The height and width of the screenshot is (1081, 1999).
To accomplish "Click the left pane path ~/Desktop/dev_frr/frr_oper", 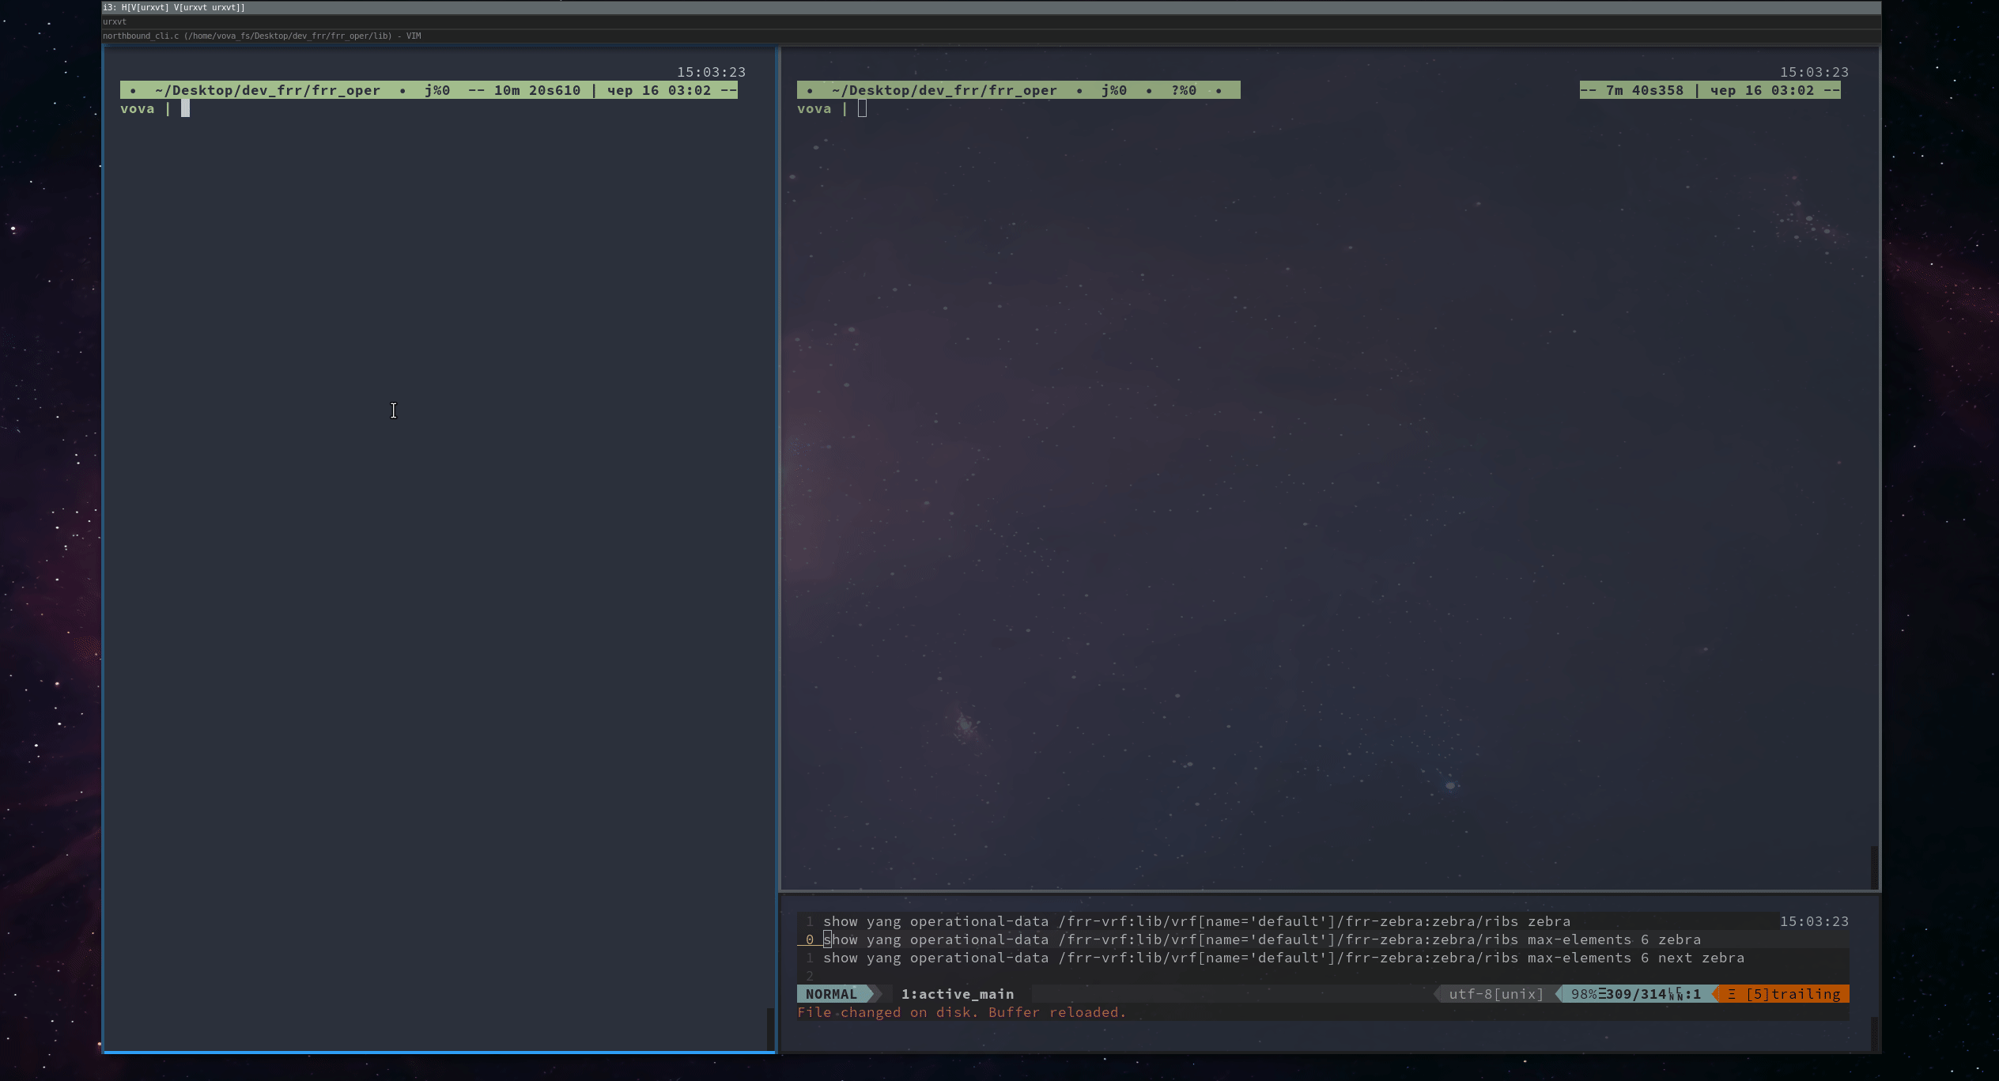I will tap(267, 90).
